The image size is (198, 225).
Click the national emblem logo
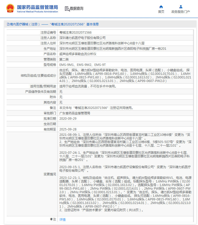(x=10, y=8)
